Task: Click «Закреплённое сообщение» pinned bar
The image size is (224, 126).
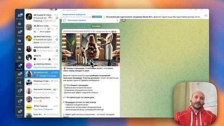Action: pyautogui.click(x=132, y=15)
